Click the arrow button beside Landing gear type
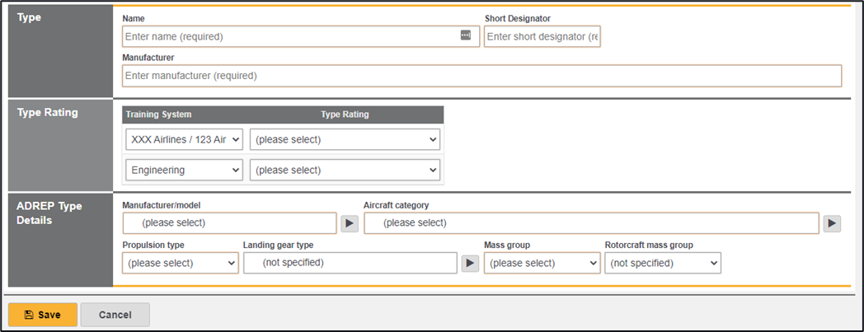The image size is (864, 332). pos(469,263)
